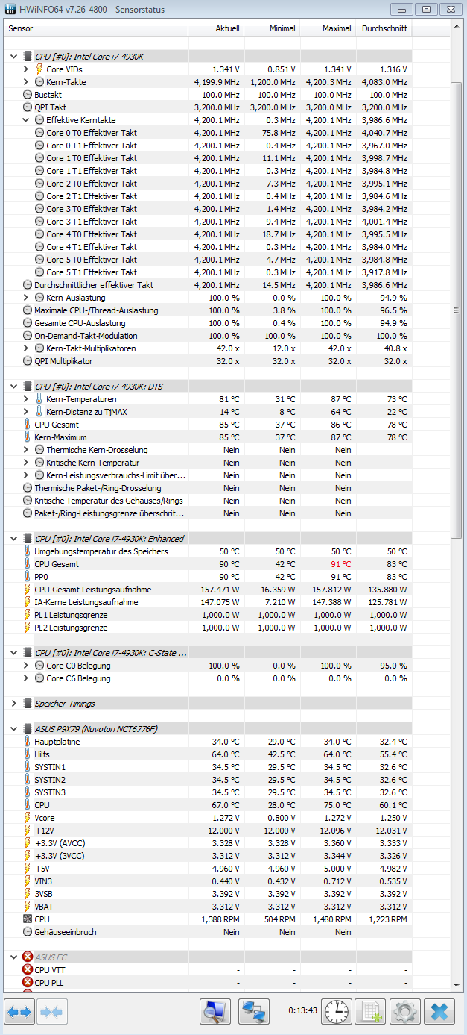Click the 0:13:43 elapsed time text

coord(303,1011)
